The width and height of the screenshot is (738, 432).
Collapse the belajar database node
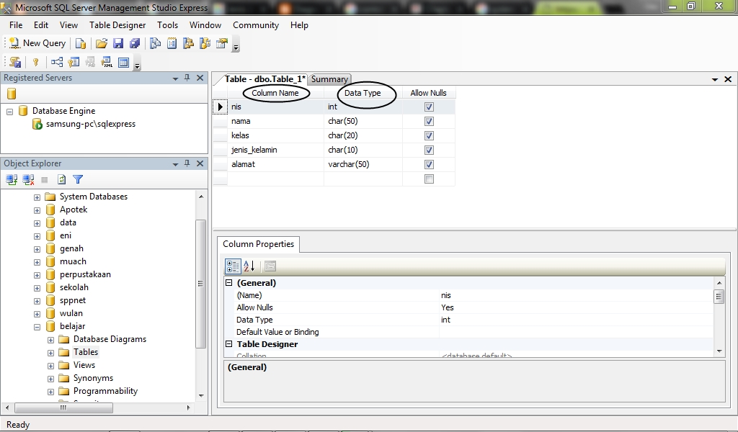tap(37, 327)
